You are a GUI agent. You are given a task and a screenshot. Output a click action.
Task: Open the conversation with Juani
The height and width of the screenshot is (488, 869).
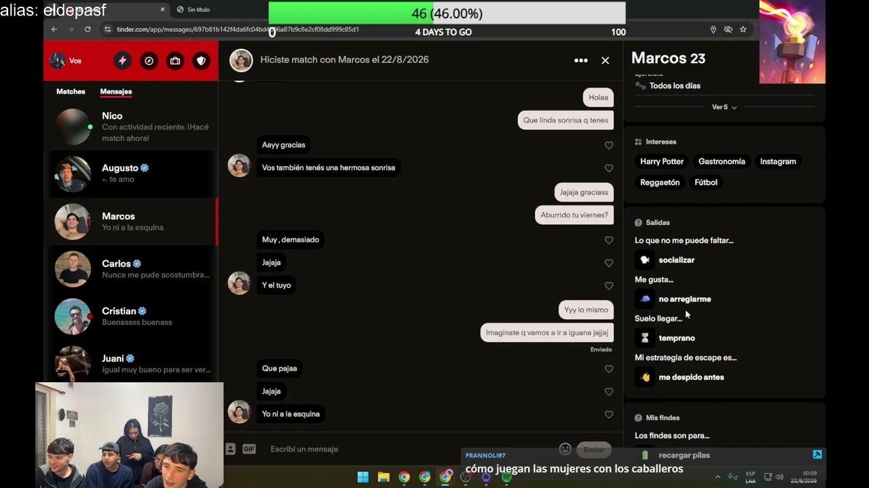(x=131, y=363)
